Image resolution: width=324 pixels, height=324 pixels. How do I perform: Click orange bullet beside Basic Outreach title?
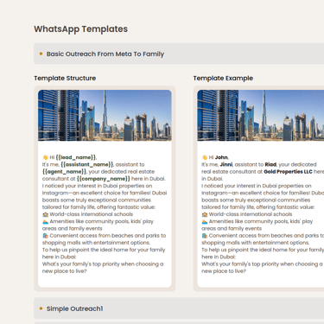point(41,54)
